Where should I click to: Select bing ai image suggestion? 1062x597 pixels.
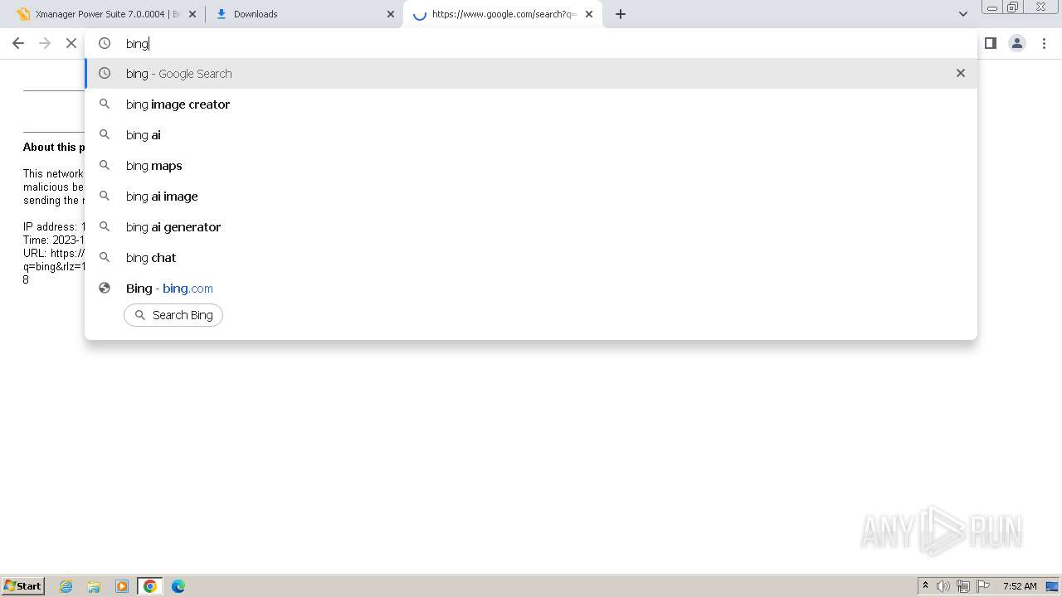[x=531, y=197]
